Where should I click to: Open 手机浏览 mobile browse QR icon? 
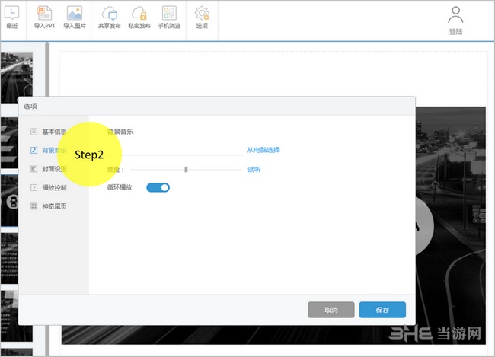pyautogui.click(x=169, y=18)
